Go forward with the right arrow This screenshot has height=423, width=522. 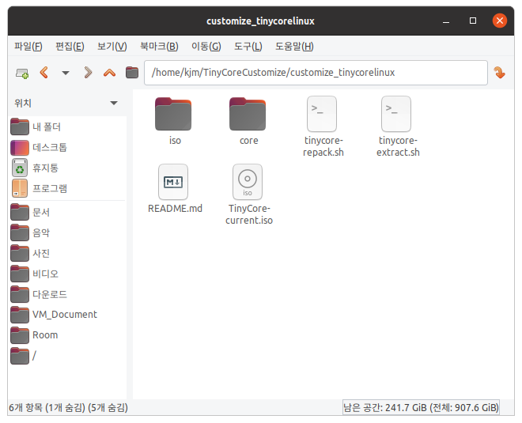pyautogui.click(x=88, y=73)
